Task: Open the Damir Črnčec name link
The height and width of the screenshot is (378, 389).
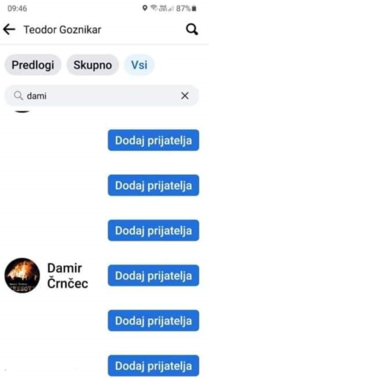Action: coord(68,276)
